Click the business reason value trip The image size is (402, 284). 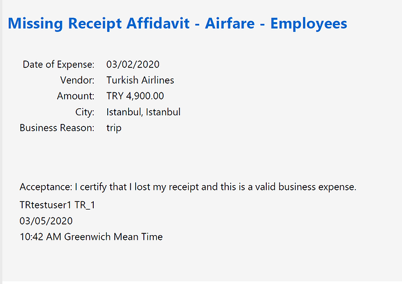point(114,128)
